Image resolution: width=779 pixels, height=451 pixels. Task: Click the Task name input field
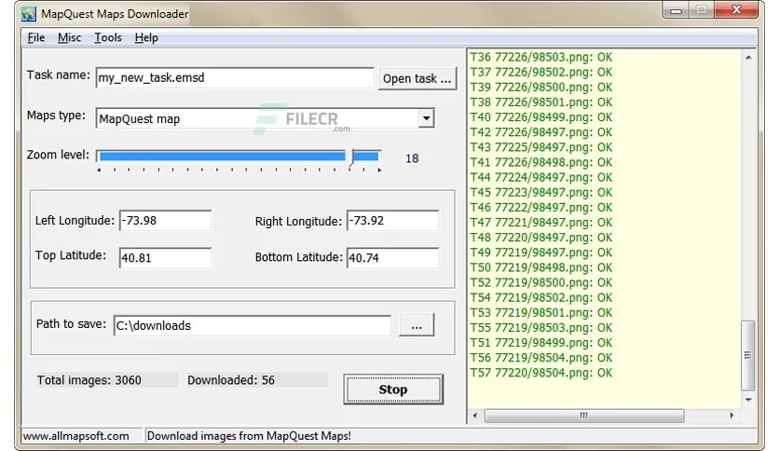click(235, 78)
